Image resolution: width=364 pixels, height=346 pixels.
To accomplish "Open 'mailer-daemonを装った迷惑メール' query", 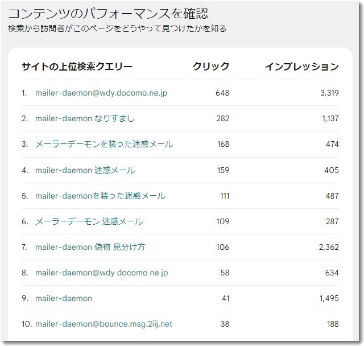I will tap(100, 196).
